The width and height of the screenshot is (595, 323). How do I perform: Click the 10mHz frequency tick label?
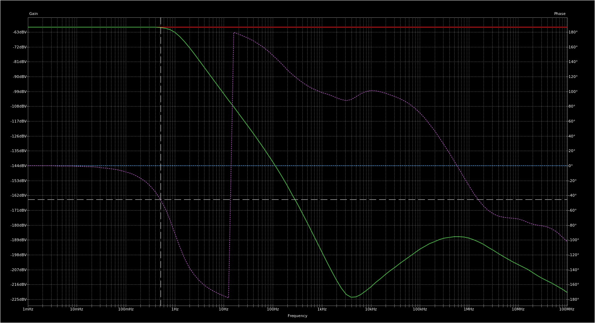(x=77, y=309)
